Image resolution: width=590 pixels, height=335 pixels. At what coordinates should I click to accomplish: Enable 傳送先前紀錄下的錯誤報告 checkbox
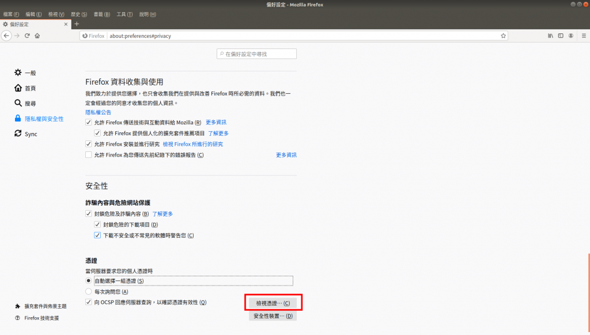coord(88,155)
